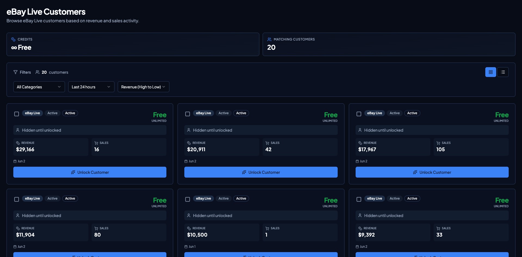Click "Hidden until unlocked" on $11,904 card

(42, 216)
